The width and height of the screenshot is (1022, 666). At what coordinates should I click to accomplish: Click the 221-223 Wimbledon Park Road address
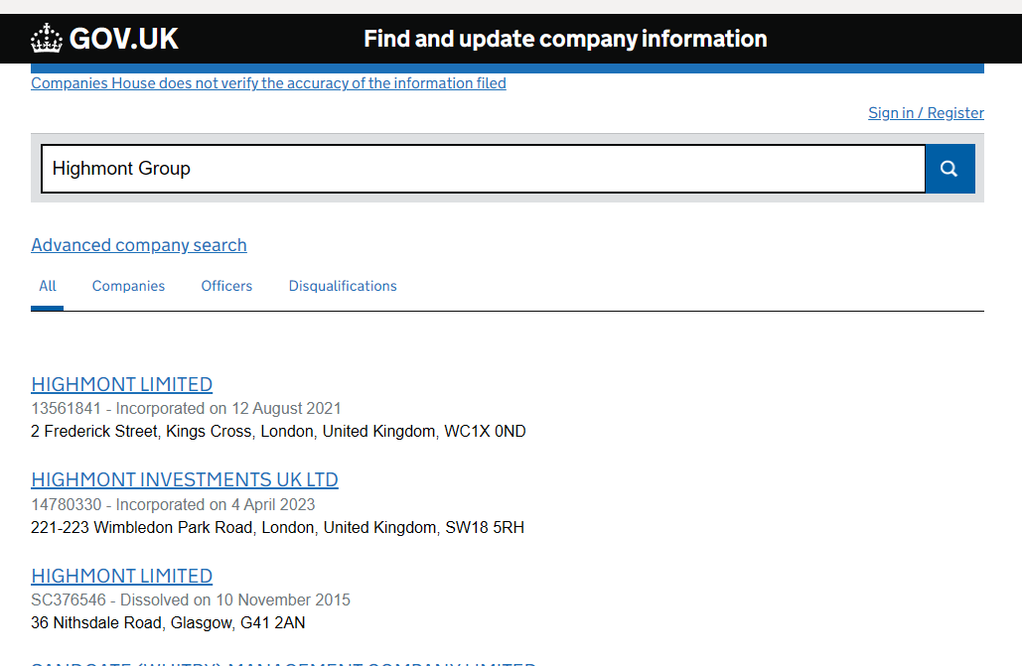click(x=277, y=528)
